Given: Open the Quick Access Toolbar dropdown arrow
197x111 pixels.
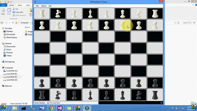Looking at the screenshot, I should coord(11,2).
